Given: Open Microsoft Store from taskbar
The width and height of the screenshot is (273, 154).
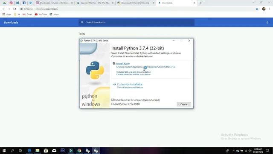Looking at the screenshot, I should (x=46, y=151).
